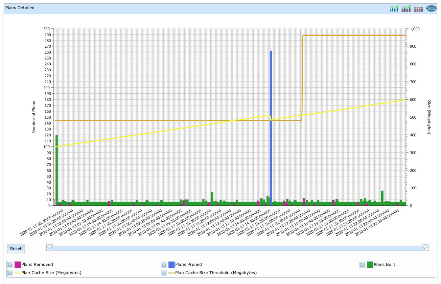Click the Reset button

point(16,249)
